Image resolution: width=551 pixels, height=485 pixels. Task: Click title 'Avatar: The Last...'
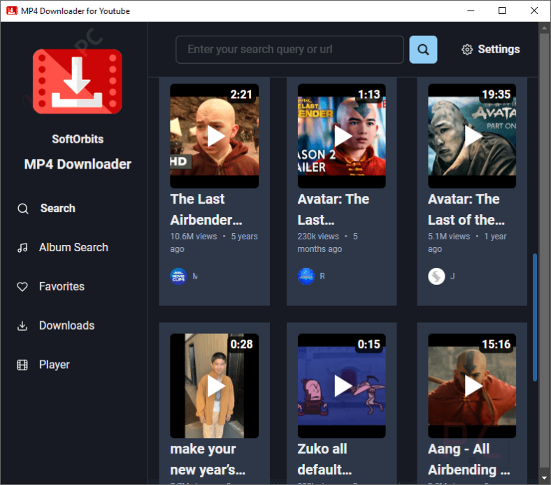pyautogui.click(x=333, y=210)
